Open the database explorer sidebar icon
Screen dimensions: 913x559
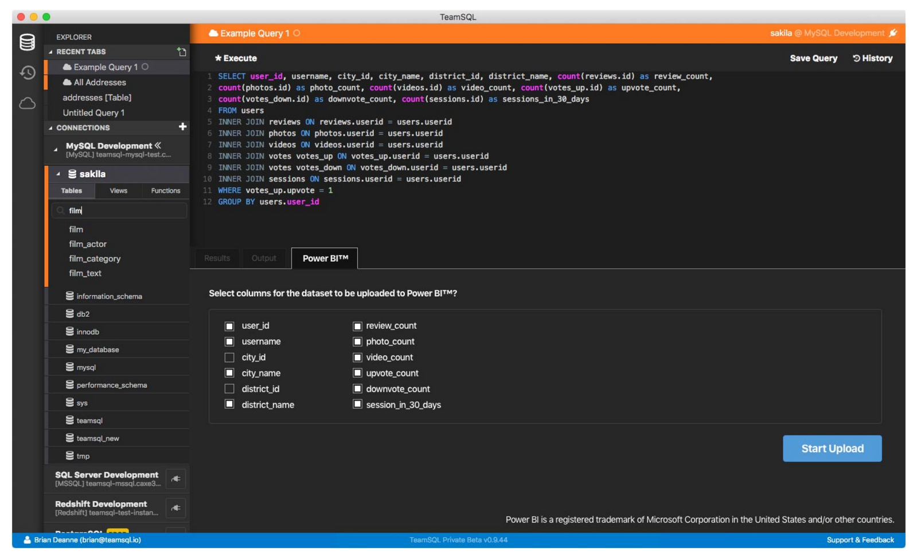[x=27, y=42]
